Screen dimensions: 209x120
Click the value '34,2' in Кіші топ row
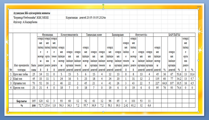(179, 79)
